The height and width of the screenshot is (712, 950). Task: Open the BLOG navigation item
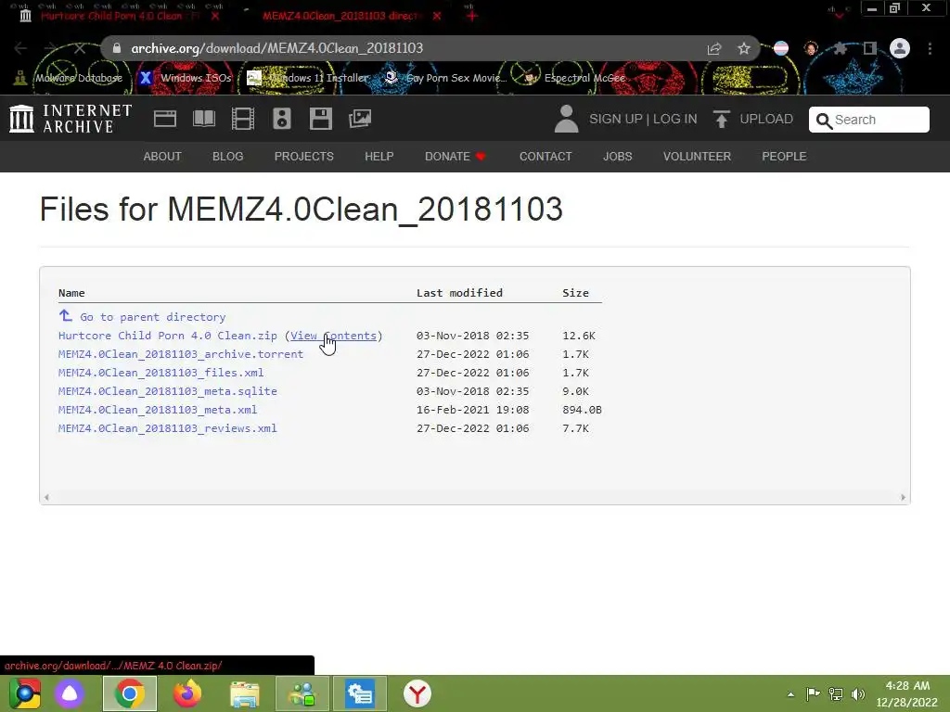pyautogui.click(x=228, y=156)
